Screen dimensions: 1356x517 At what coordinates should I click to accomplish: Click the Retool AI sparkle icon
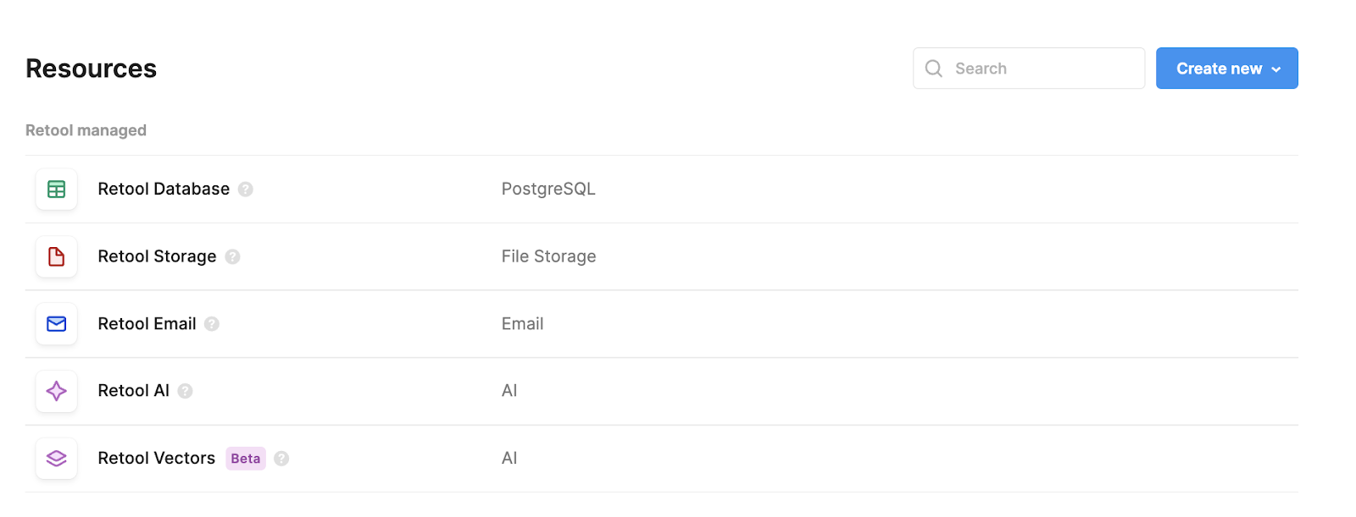click(x=57, y=391)
